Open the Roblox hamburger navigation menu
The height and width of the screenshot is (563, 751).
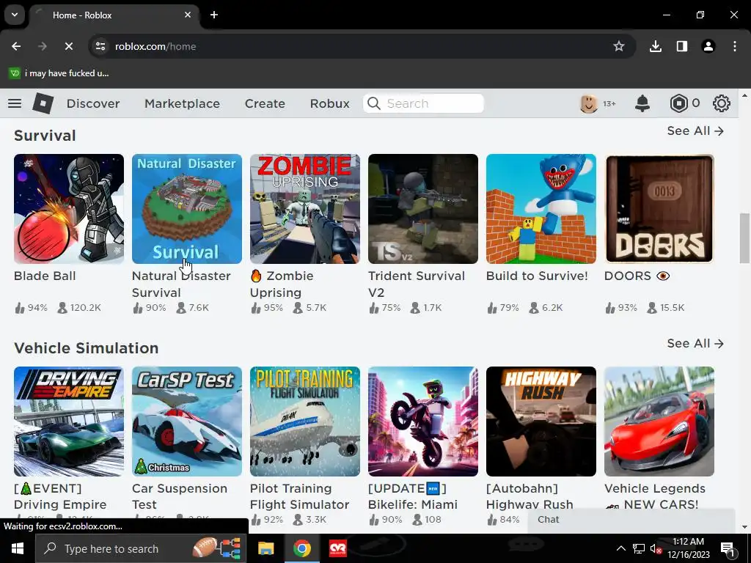tap(15, 103)
